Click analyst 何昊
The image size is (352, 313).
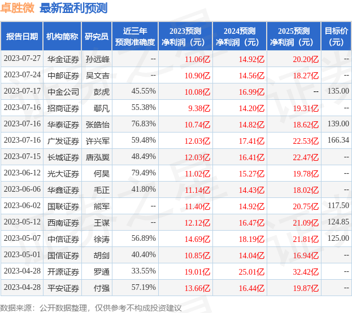click(x=102, y=174)
